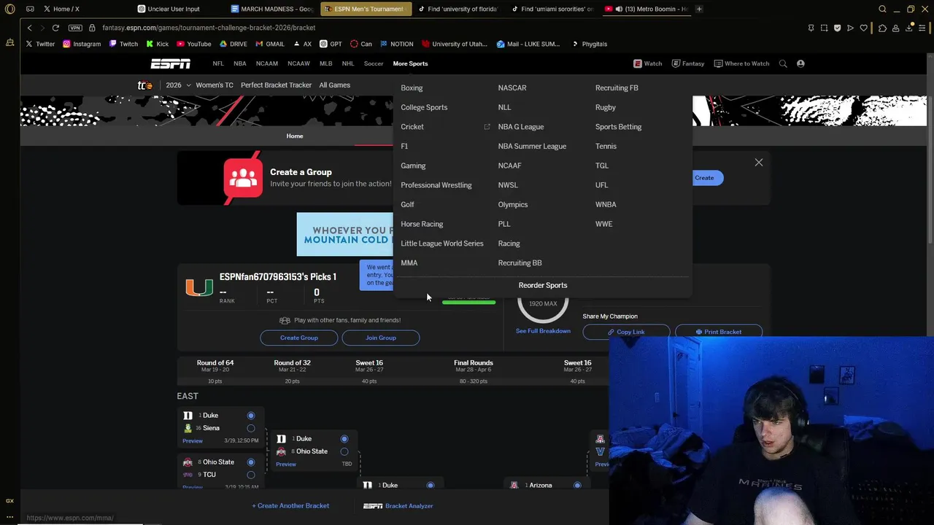This screenshot has width=934, height=525.
Task: Click the Opera logo menu button
Action: [x=9, y=9]
